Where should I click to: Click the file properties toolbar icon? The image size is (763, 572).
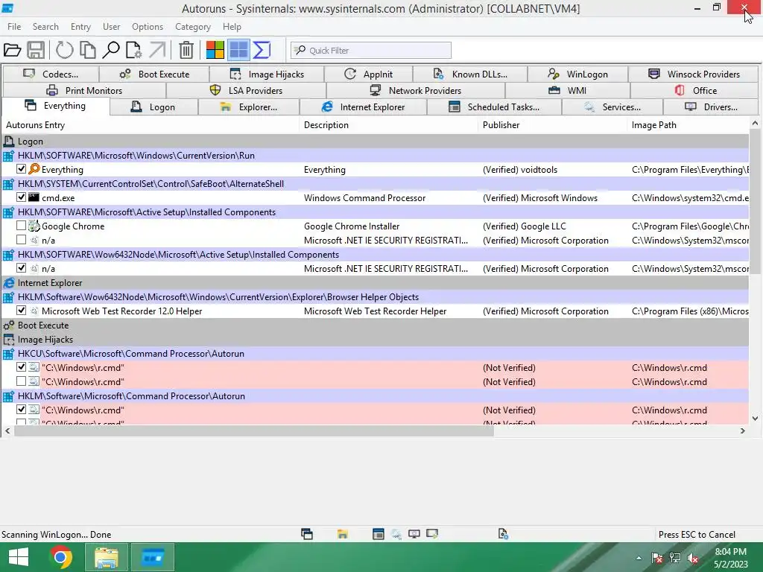[134, 50]
